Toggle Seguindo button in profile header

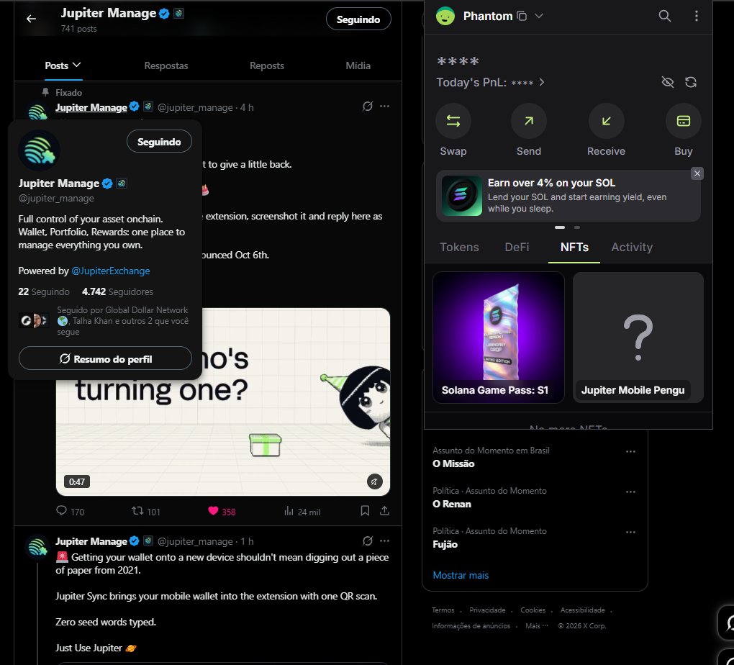point(358,19)
